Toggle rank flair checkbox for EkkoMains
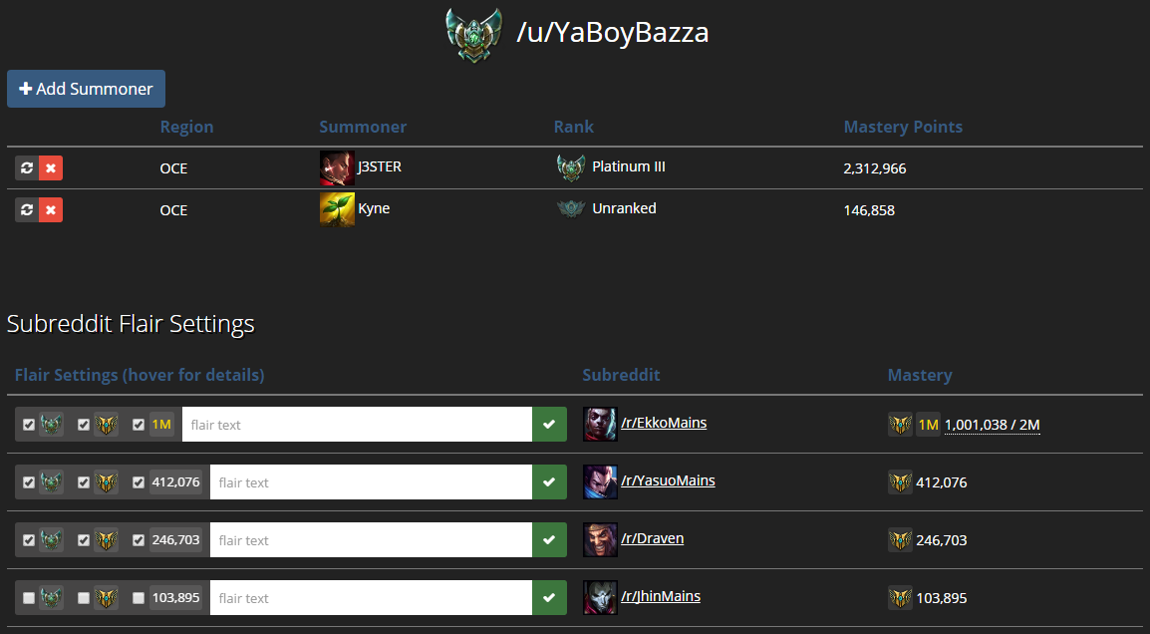This screenshot has width=1150, height=634. (x=29, y=424)
